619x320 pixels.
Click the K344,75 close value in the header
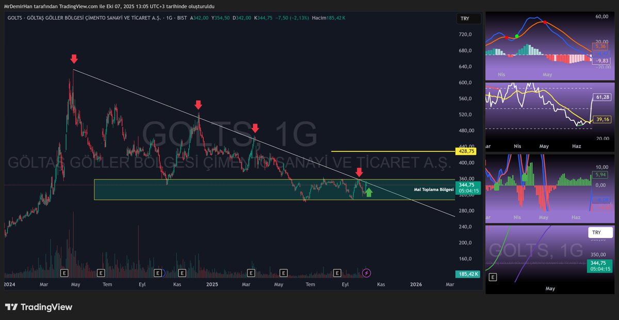tap(263, 18)
